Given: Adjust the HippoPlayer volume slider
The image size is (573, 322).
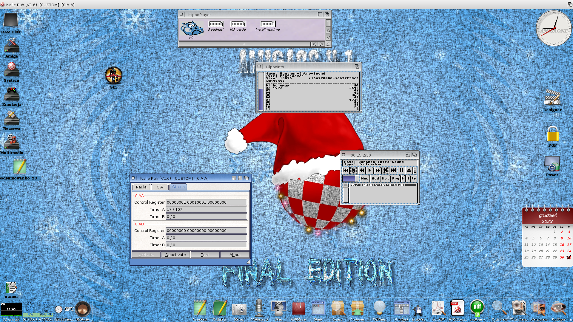Looking at the screenshot, I should click(x=350, y=179).
